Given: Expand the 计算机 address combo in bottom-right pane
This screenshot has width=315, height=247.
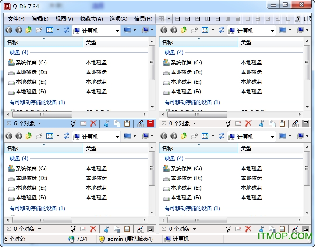Looking at the screenshot, I should (x=272, y=137).
